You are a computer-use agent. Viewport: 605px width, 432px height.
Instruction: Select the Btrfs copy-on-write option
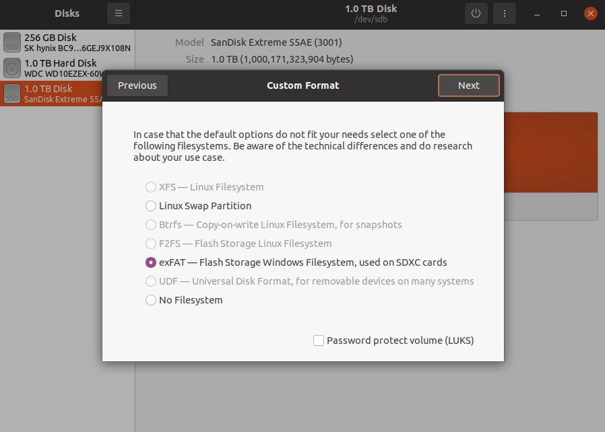151,225
